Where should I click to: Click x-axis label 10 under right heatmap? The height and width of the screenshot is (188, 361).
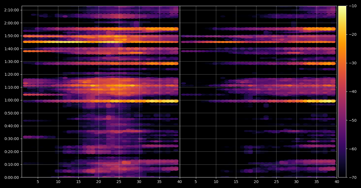tap(216, 182)
